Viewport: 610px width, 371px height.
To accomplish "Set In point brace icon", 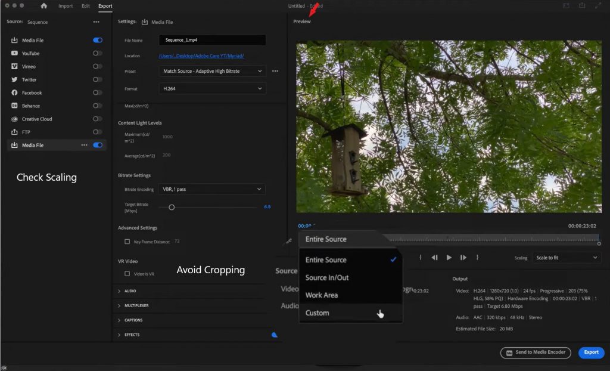I will tap(421, 258).
